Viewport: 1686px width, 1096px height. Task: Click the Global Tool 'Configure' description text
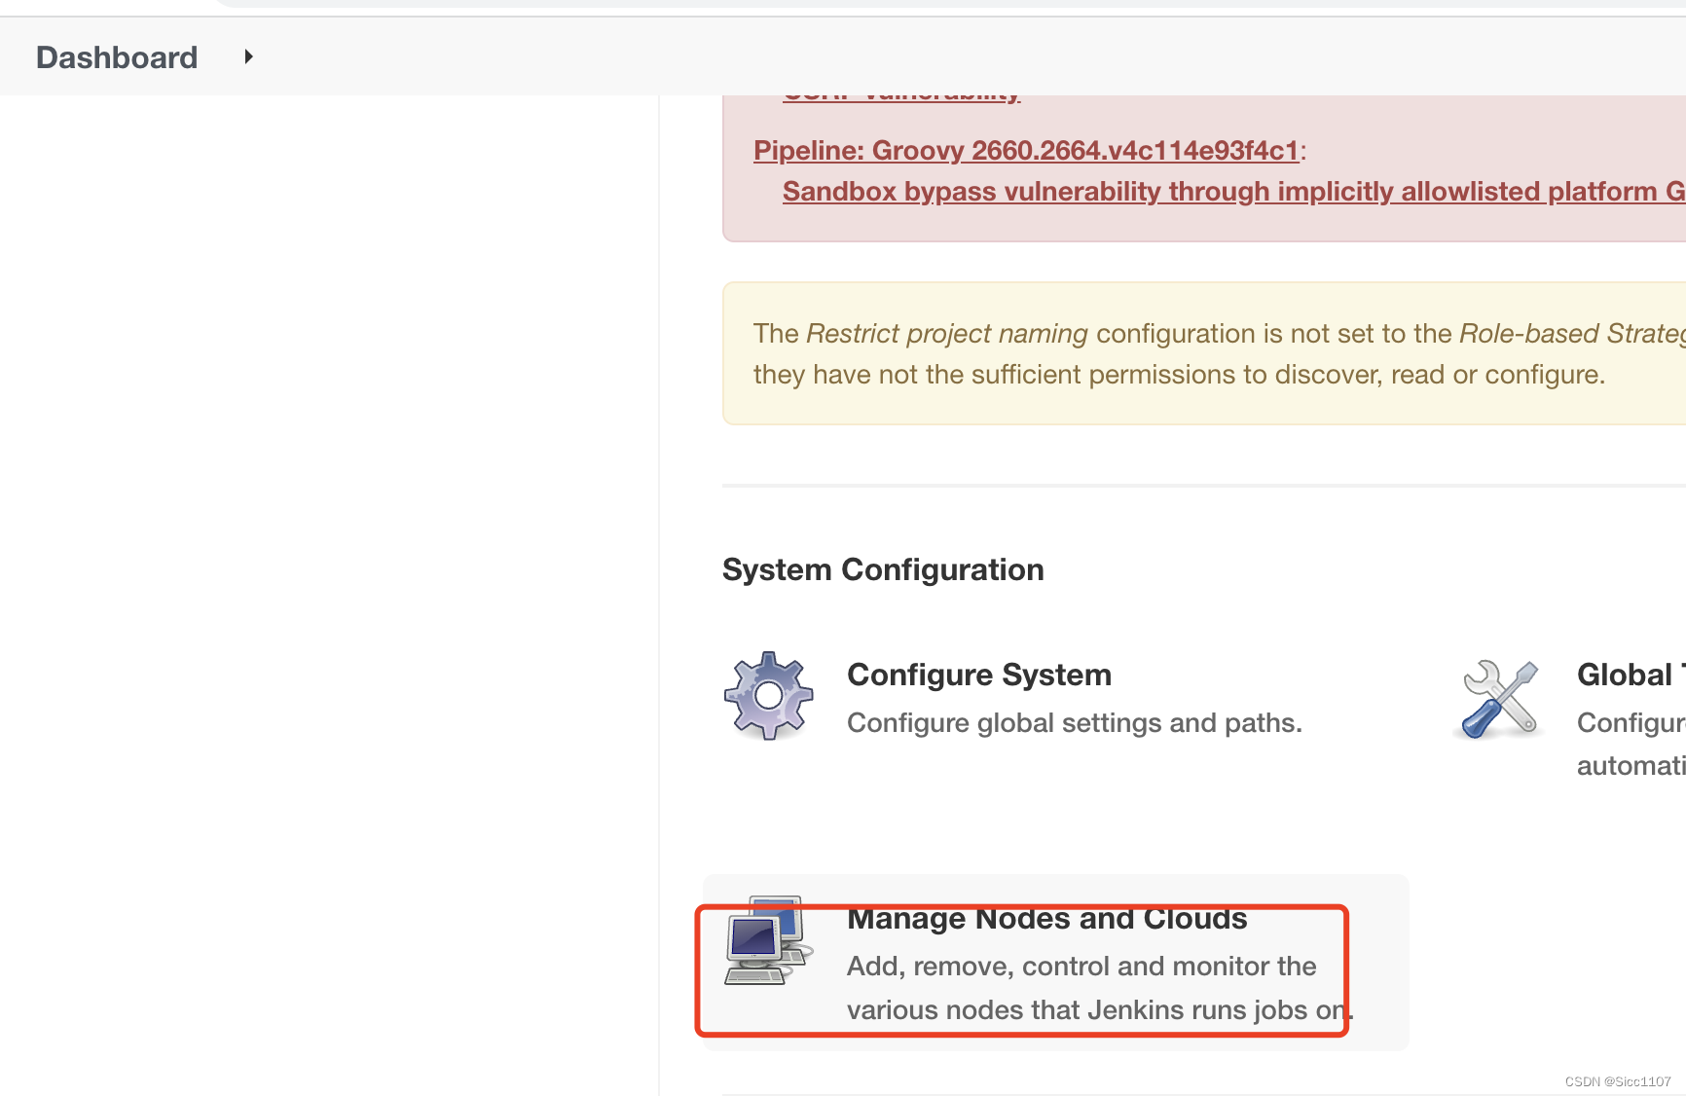pos(1631,723)
